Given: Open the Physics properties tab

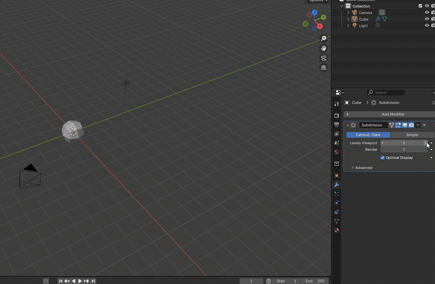Looking at the screenshot, I should click(337, 203).
